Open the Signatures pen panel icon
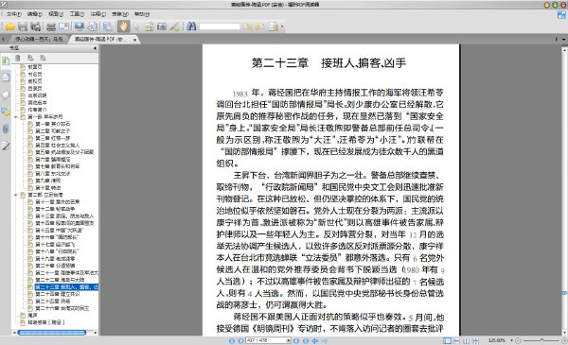Viewport: 568px width, 345px height. 6,146
